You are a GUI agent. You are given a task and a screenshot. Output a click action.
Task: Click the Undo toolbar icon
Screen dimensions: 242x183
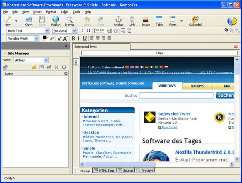[87, 21]
